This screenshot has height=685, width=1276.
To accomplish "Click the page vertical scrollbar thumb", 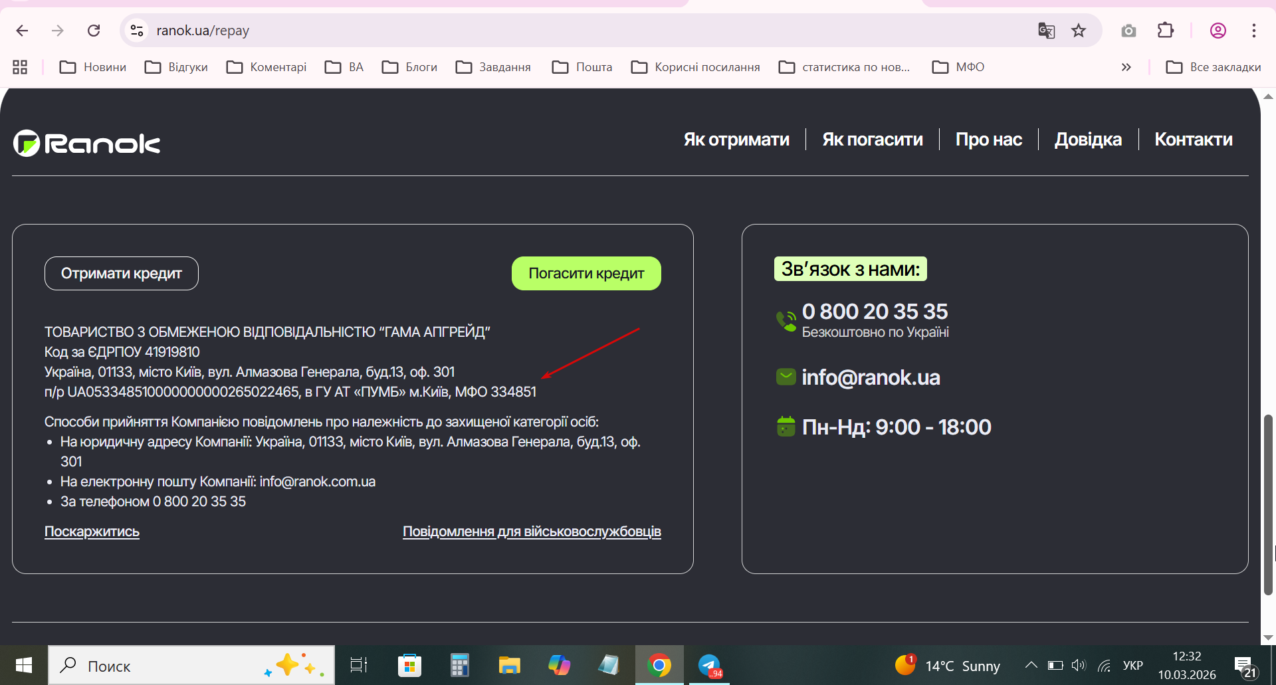I will [x=1268, y=505].
